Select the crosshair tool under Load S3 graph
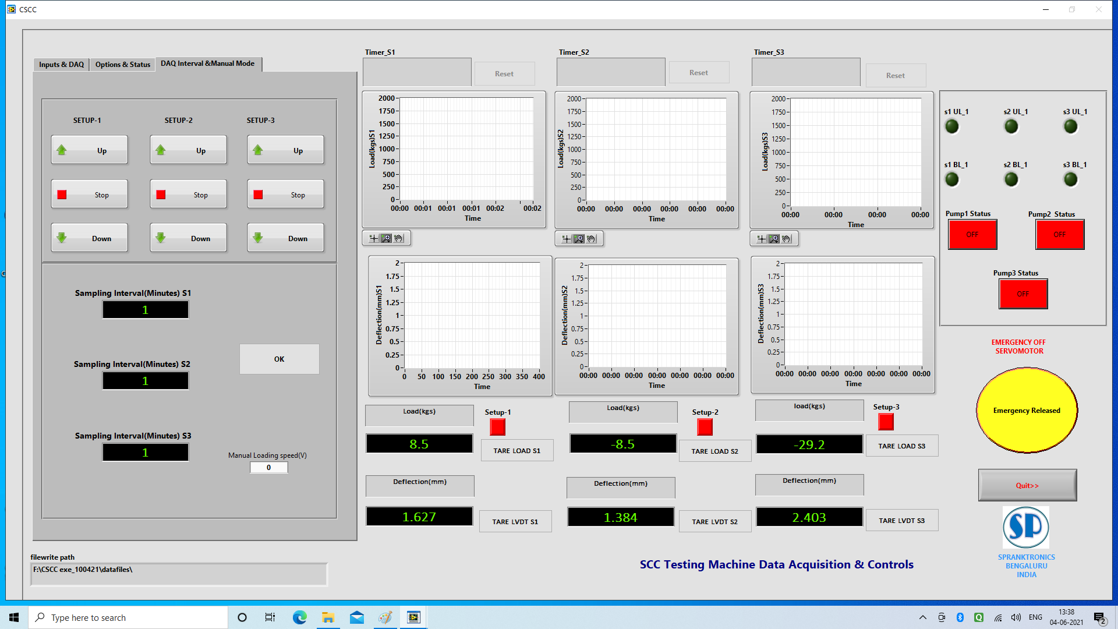The width and height of the screenshot is (1118, 629). tap(762, 239)
